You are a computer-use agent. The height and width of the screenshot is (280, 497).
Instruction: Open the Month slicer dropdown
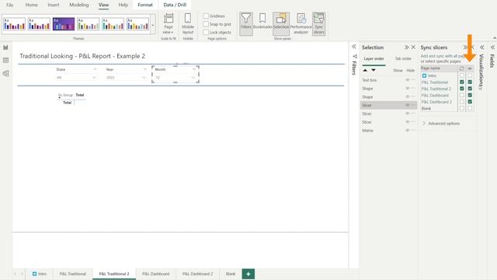tap(193, 78)
